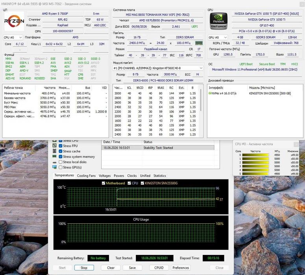Select the Stability Test: Started log row

pyautogui.click(x=158, y=148)
